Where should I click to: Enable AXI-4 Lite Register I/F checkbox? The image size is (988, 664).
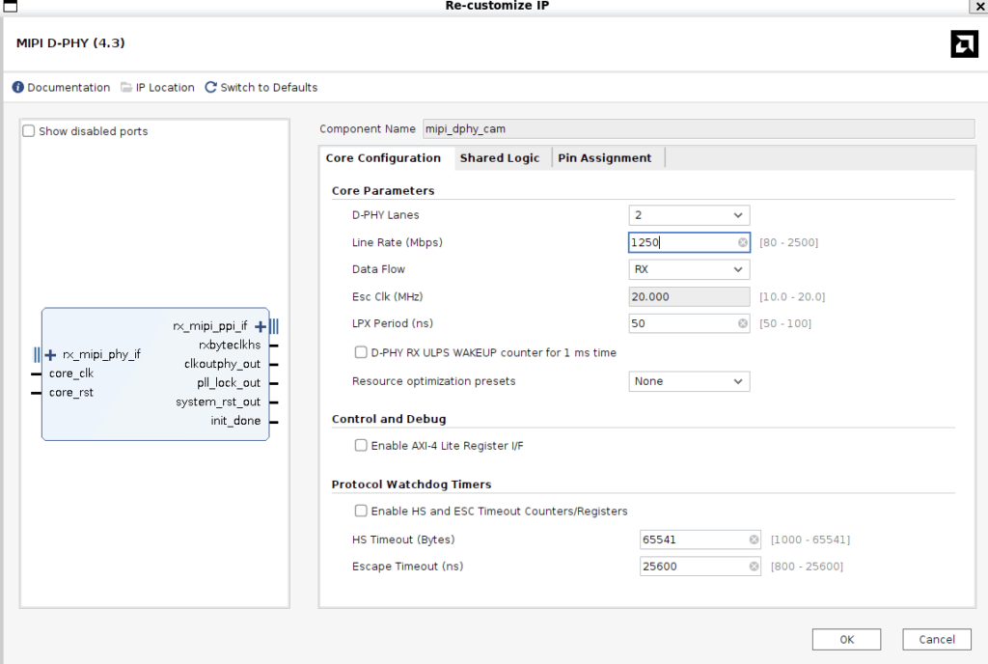361,445
